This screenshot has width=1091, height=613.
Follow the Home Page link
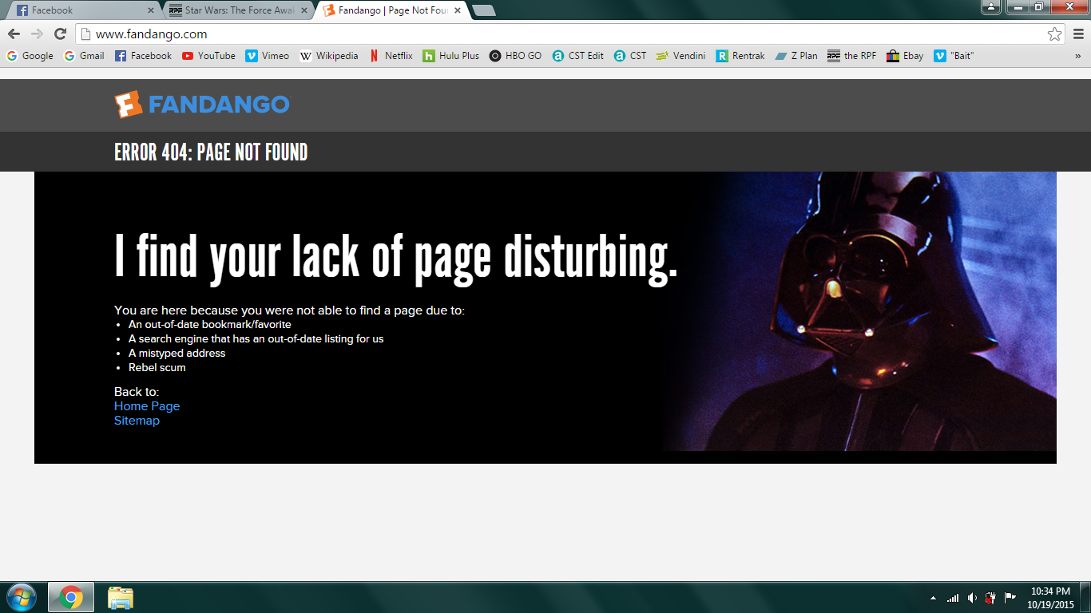[x=147, y=406]
